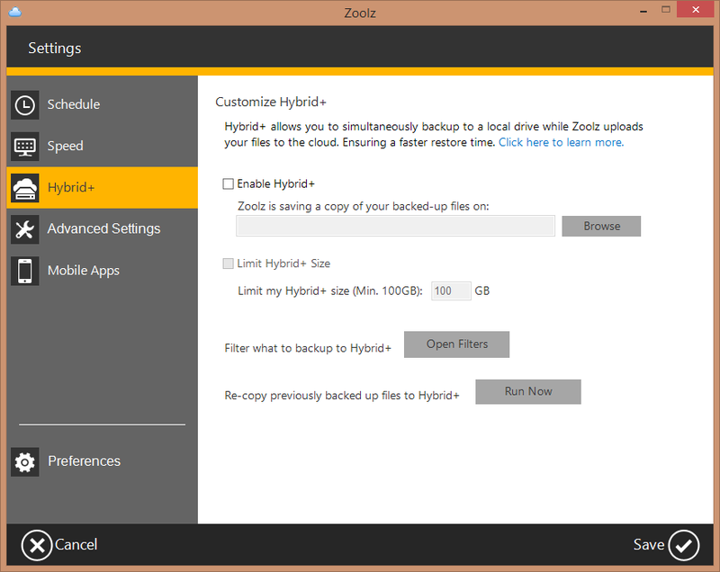Click Run Now button
Image resolution: width=720 pixels, height=572 pixels.
[x=528, y=392]
